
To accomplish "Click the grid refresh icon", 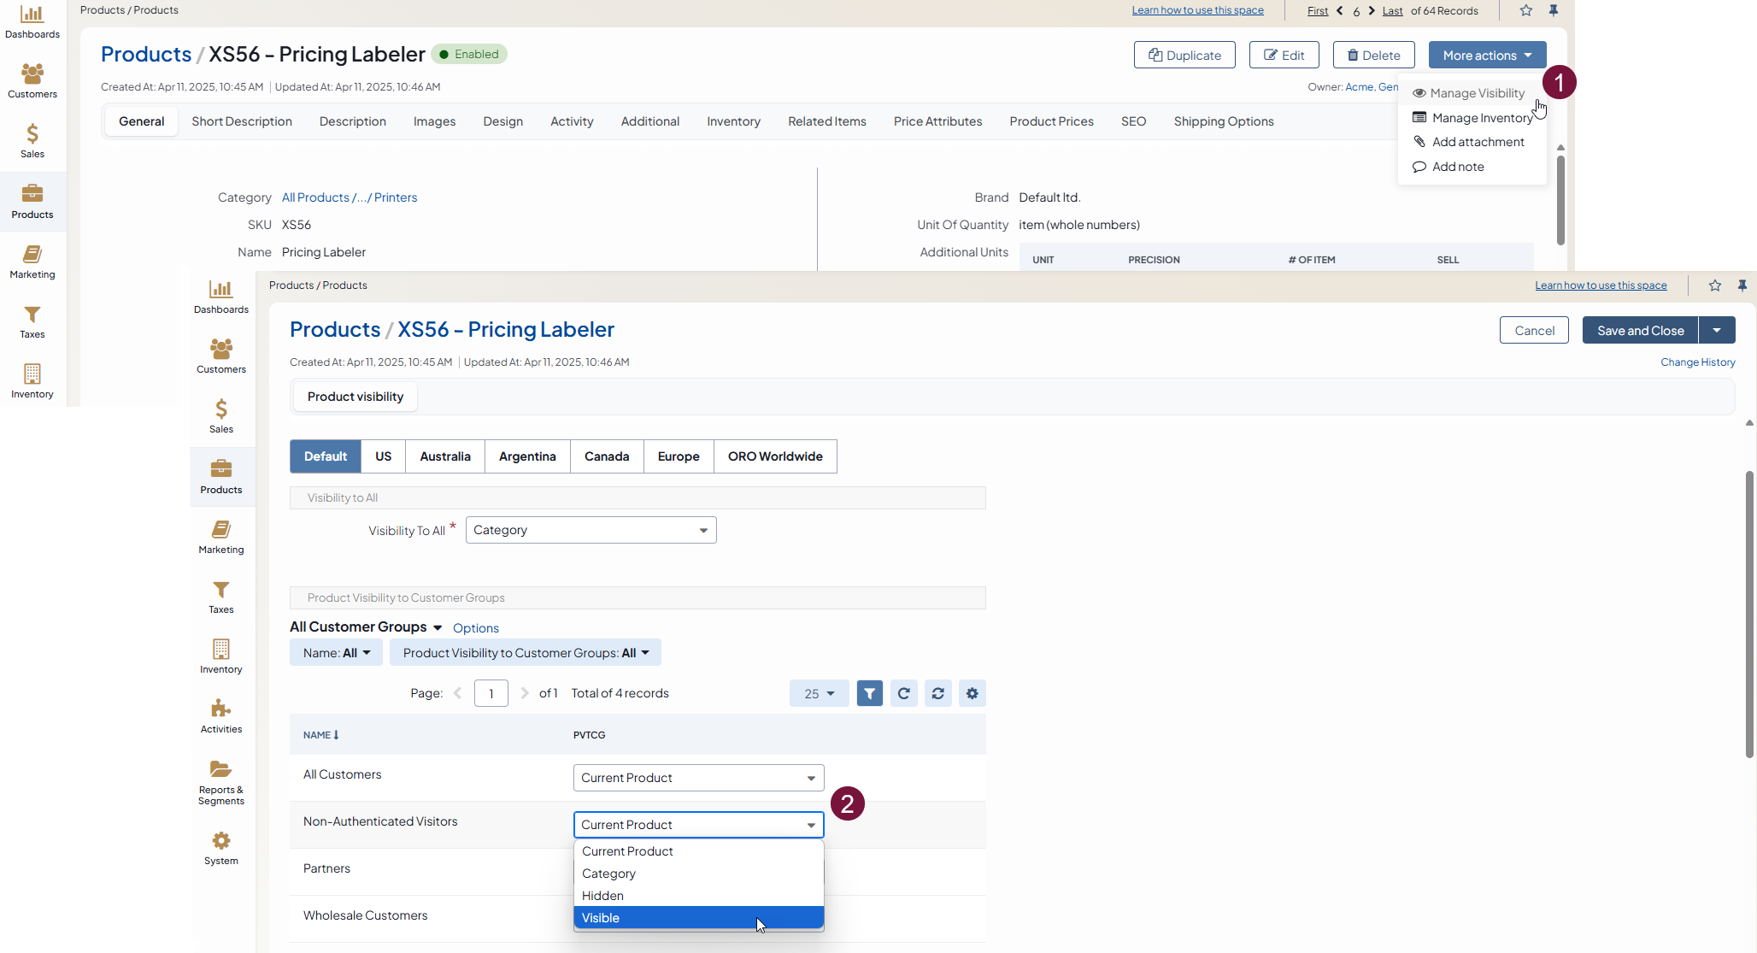I will tap(903, 693).
